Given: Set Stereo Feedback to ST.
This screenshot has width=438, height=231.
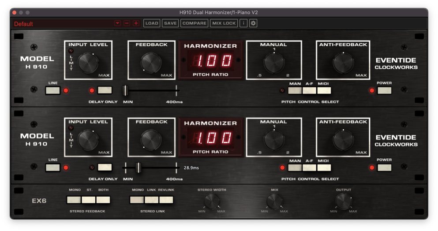Looking at the screenshot, I should tap(89, 200).
